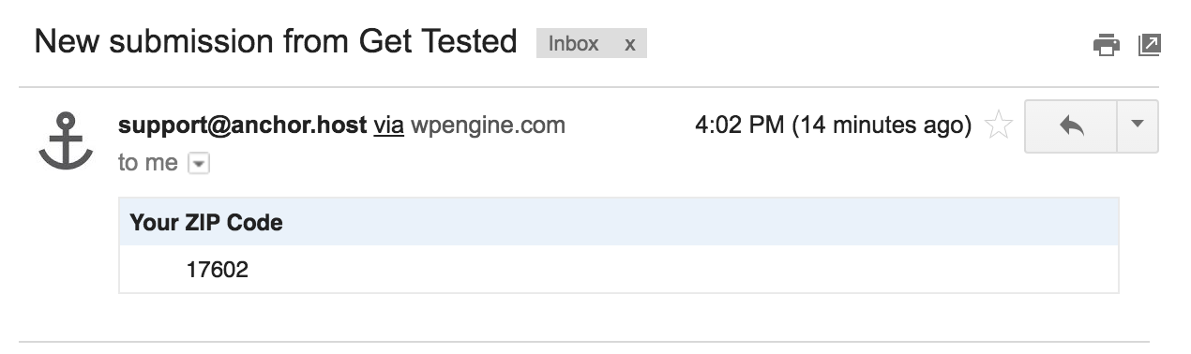Image resolution: width=1191 pixels, height=354 pixels.
Task: Click the anchor avatar of the sender
Action: click(x=66, y=140)
